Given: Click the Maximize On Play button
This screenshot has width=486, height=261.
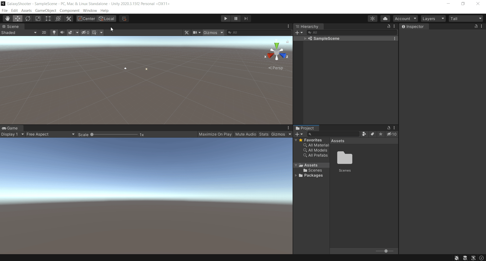Looking at the screenshot, I should tap(215, 134).
